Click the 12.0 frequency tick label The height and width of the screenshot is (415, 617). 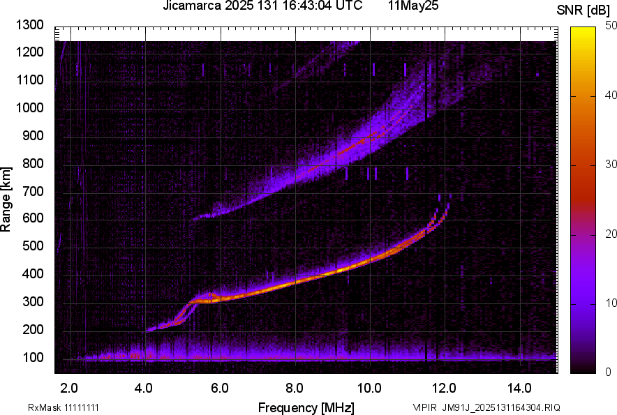[x=445, y=388]
